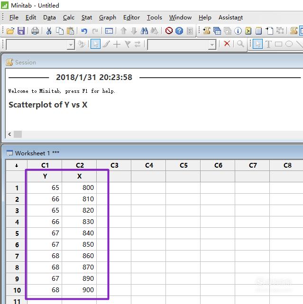Open the Tools menu

click(154, 18)
